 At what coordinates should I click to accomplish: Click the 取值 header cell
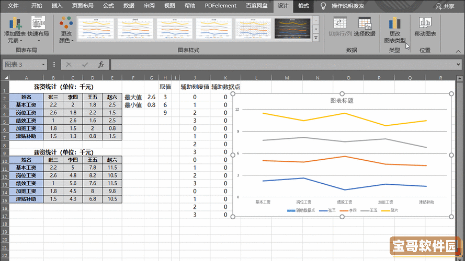coord(165,87)
